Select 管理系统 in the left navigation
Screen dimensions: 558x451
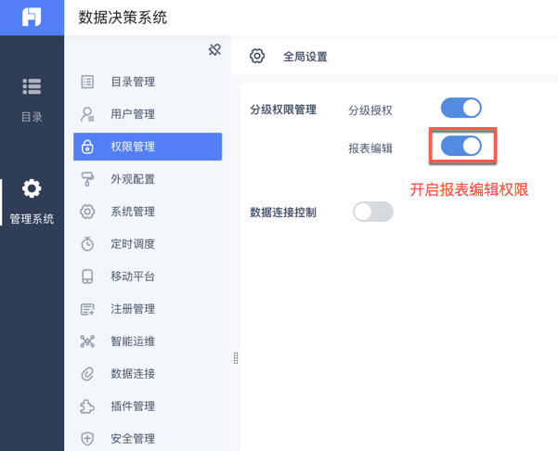32,201
